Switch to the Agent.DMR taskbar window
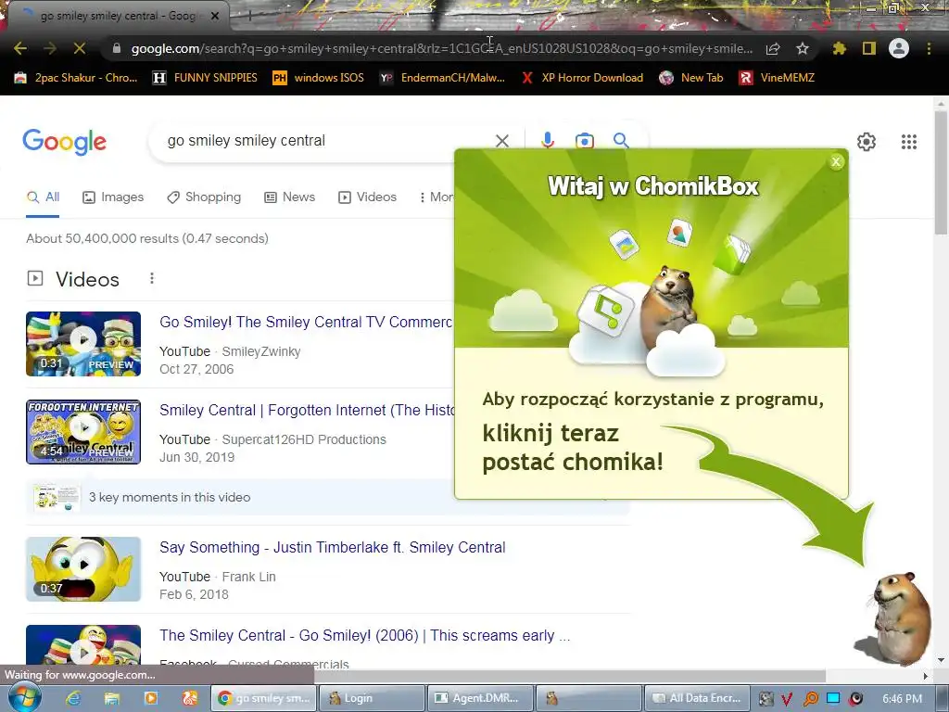The width and height of the screenshot is (949, 712). (481, 698)
